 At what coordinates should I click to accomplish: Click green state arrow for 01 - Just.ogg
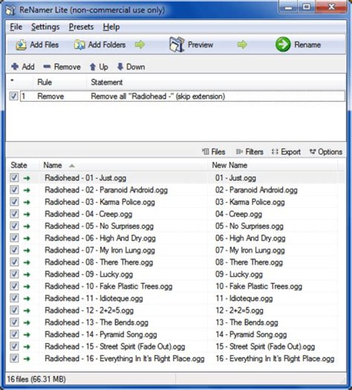[26, 178]
